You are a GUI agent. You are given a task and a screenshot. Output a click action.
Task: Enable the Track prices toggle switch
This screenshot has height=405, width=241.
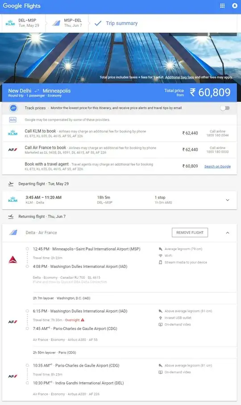pyautogui.click(x=225, y=108)
